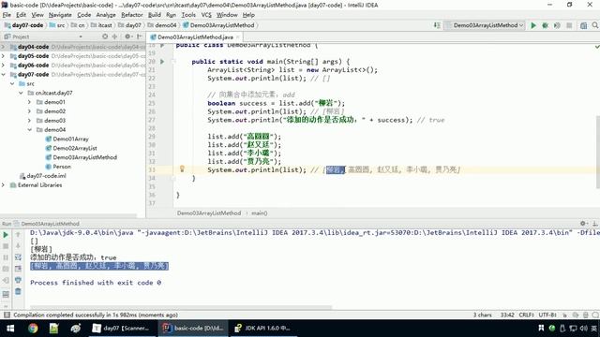Hide the Run panel with download-arrow icon
The image size is (600, 337).
pos(595,224)
